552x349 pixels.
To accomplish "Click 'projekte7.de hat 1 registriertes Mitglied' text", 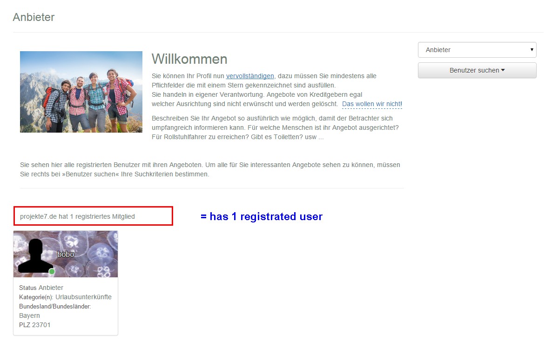I will pos(77,216).
